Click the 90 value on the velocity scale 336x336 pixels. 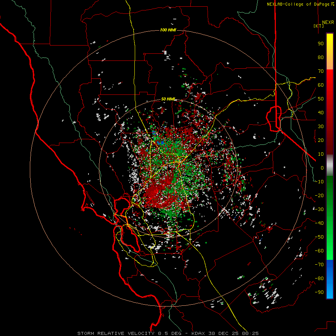321,44
